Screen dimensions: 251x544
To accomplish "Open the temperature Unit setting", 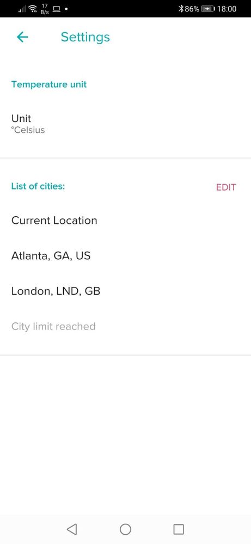I will click(x=125, y=124).
